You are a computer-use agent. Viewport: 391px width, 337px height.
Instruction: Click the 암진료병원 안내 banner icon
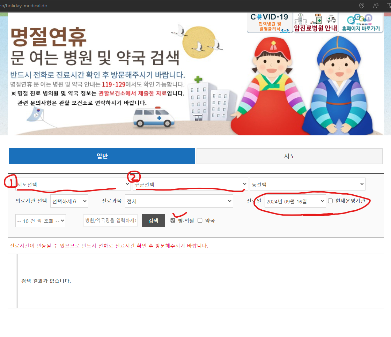(x=315, y=22)
